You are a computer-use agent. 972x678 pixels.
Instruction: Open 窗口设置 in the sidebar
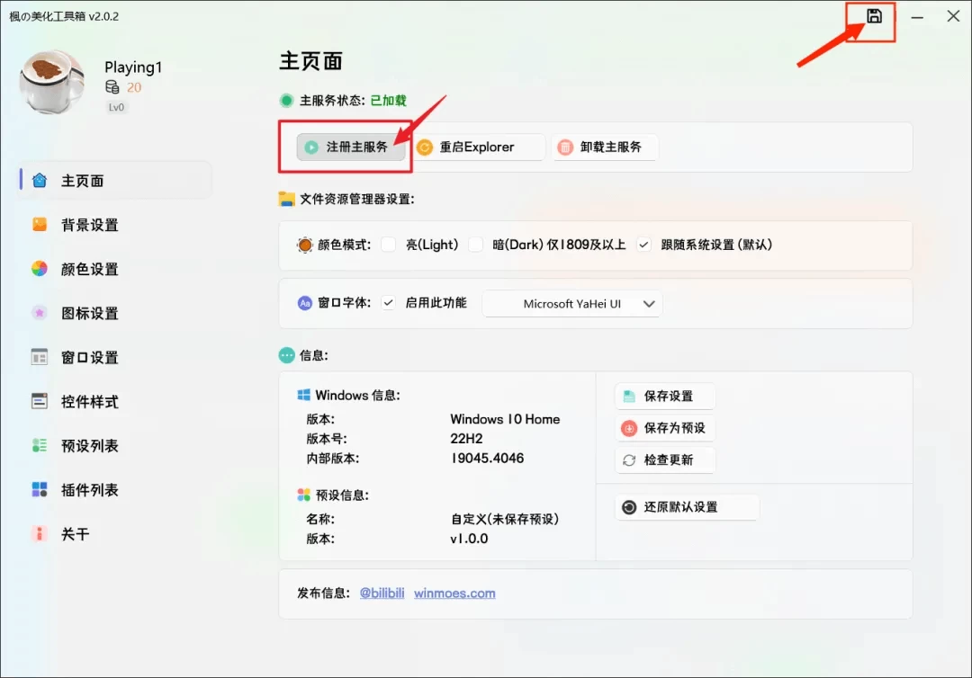[x=115, y=357]
